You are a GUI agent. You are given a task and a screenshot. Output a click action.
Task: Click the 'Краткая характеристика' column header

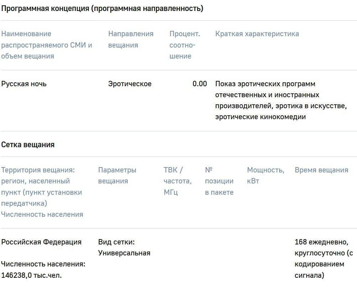click(257, 34)
